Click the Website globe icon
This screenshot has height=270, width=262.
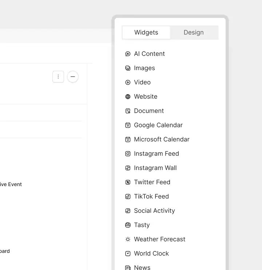point(128,97)
